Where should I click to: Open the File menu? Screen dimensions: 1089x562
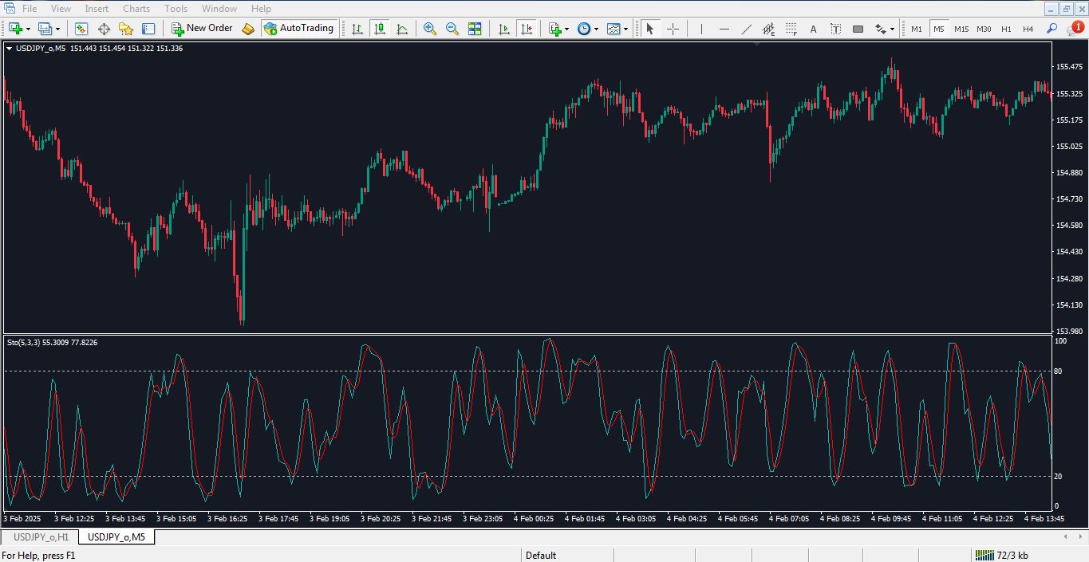click(30, 9)
